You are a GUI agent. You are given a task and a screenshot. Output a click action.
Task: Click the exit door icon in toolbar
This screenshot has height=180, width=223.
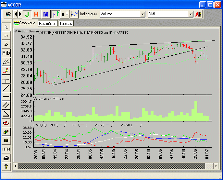point(198,14)
